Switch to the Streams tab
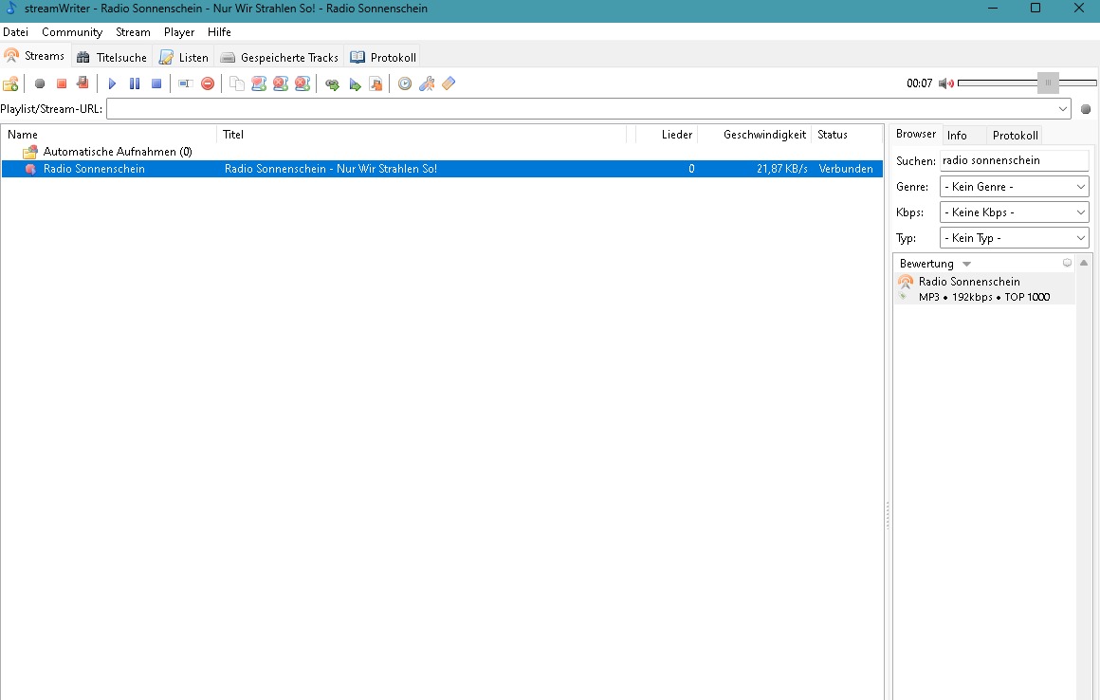This screenshot has height=700, width=1100. [x=35, y=56]
